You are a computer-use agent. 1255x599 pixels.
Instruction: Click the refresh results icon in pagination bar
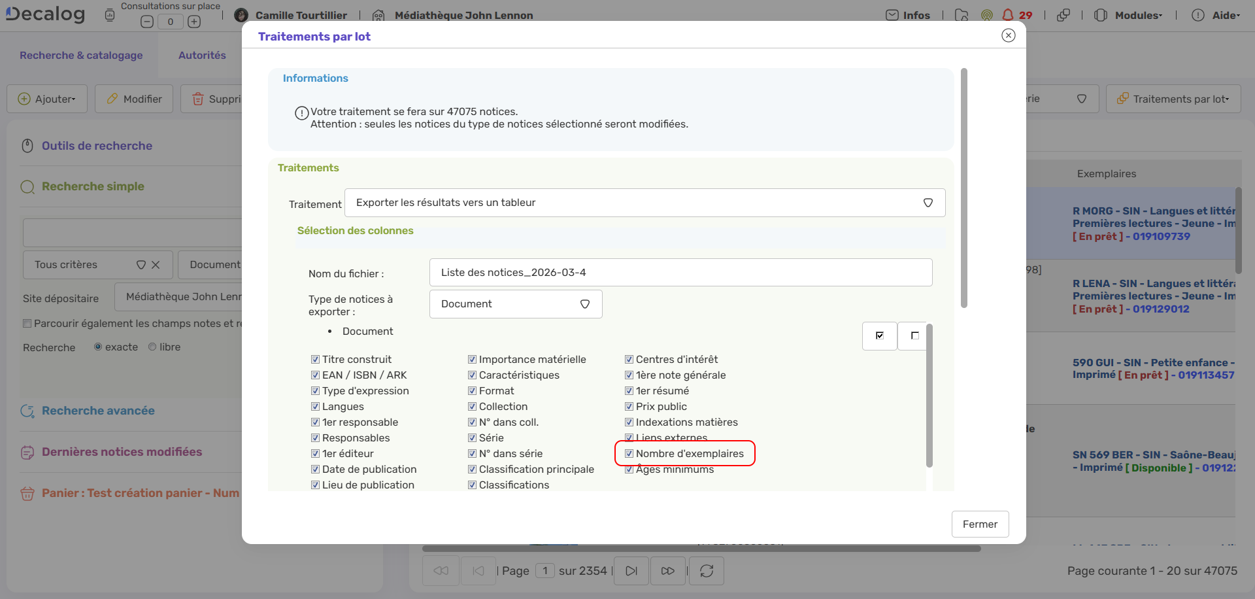(707, 570)
